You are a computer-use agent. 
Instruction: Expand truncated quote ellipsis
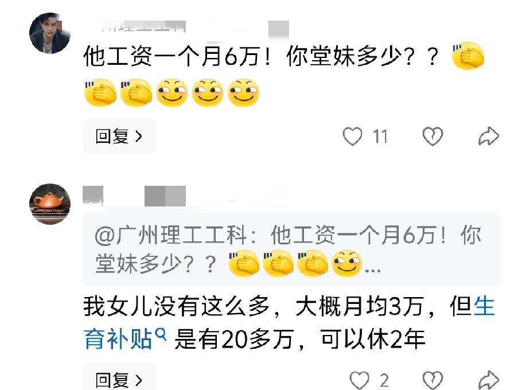pos(373,270)
